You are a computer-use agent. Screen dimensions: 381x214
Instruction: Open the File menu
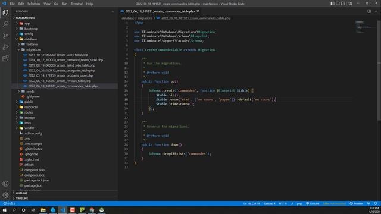12,4
